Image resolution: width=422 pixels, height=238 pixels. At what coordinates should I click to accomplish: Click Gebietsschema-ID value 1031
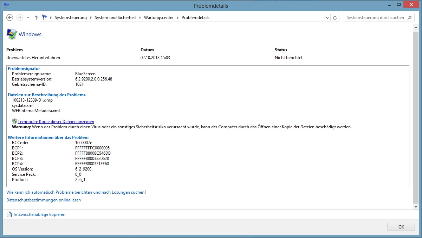point(79,84)
